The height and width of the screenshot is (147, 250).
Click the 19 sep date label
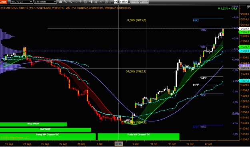click(x=9, y=144)
